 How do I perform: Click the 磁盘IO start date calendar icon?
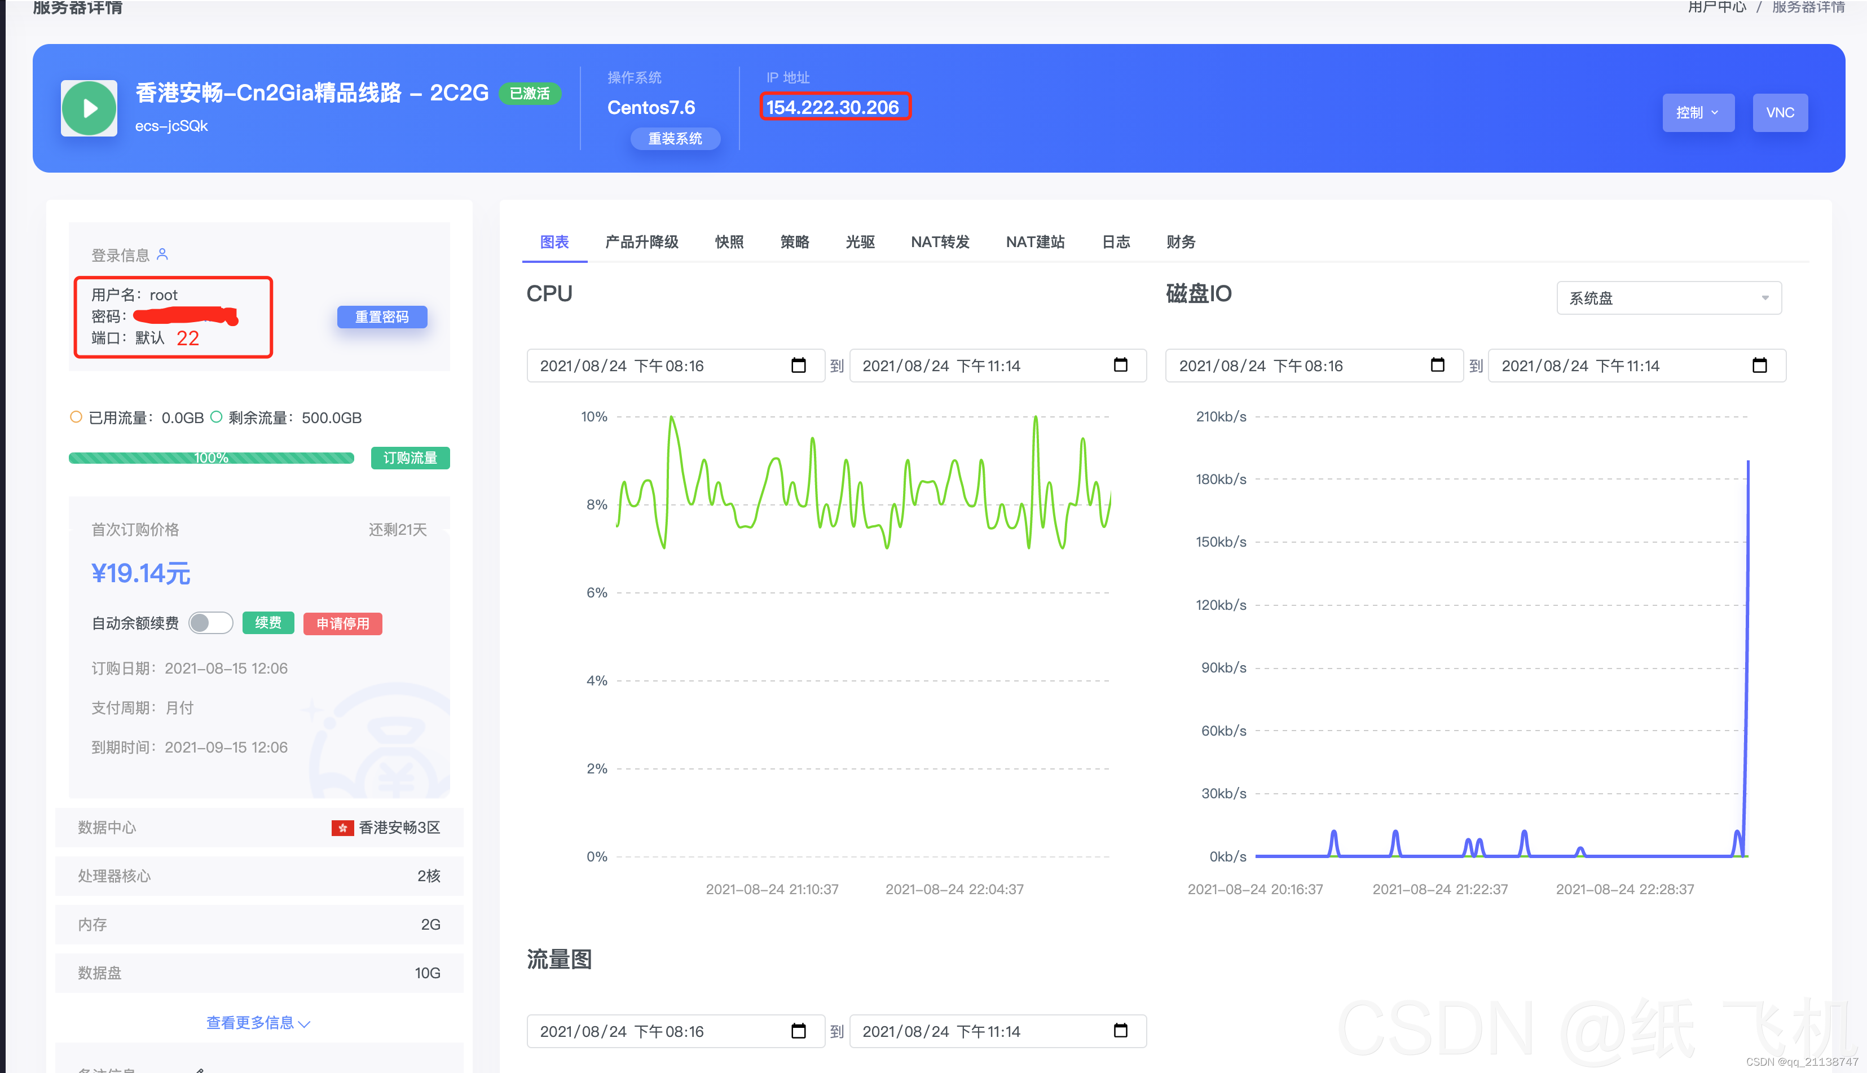1437,365
